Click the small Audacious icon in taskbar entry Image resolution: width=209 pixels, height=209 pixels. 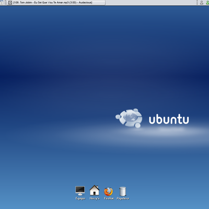pyautogui.click(x=10, y=3)
